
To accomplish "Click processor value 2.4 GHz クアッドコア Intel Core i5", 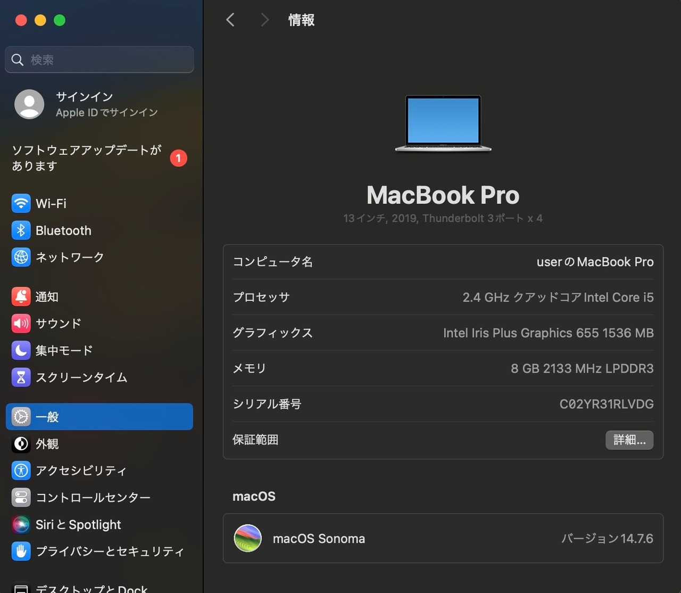I will (x=558, y=297).
